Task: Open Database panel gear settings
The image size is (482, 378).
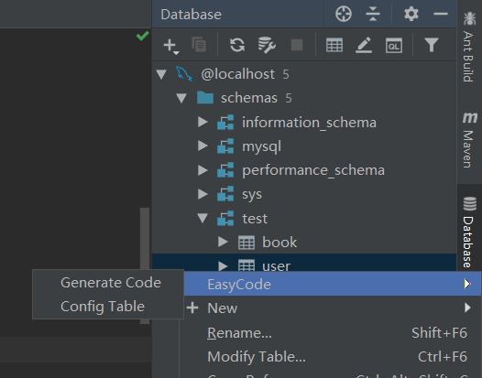Action: click(x=411, y=14)
